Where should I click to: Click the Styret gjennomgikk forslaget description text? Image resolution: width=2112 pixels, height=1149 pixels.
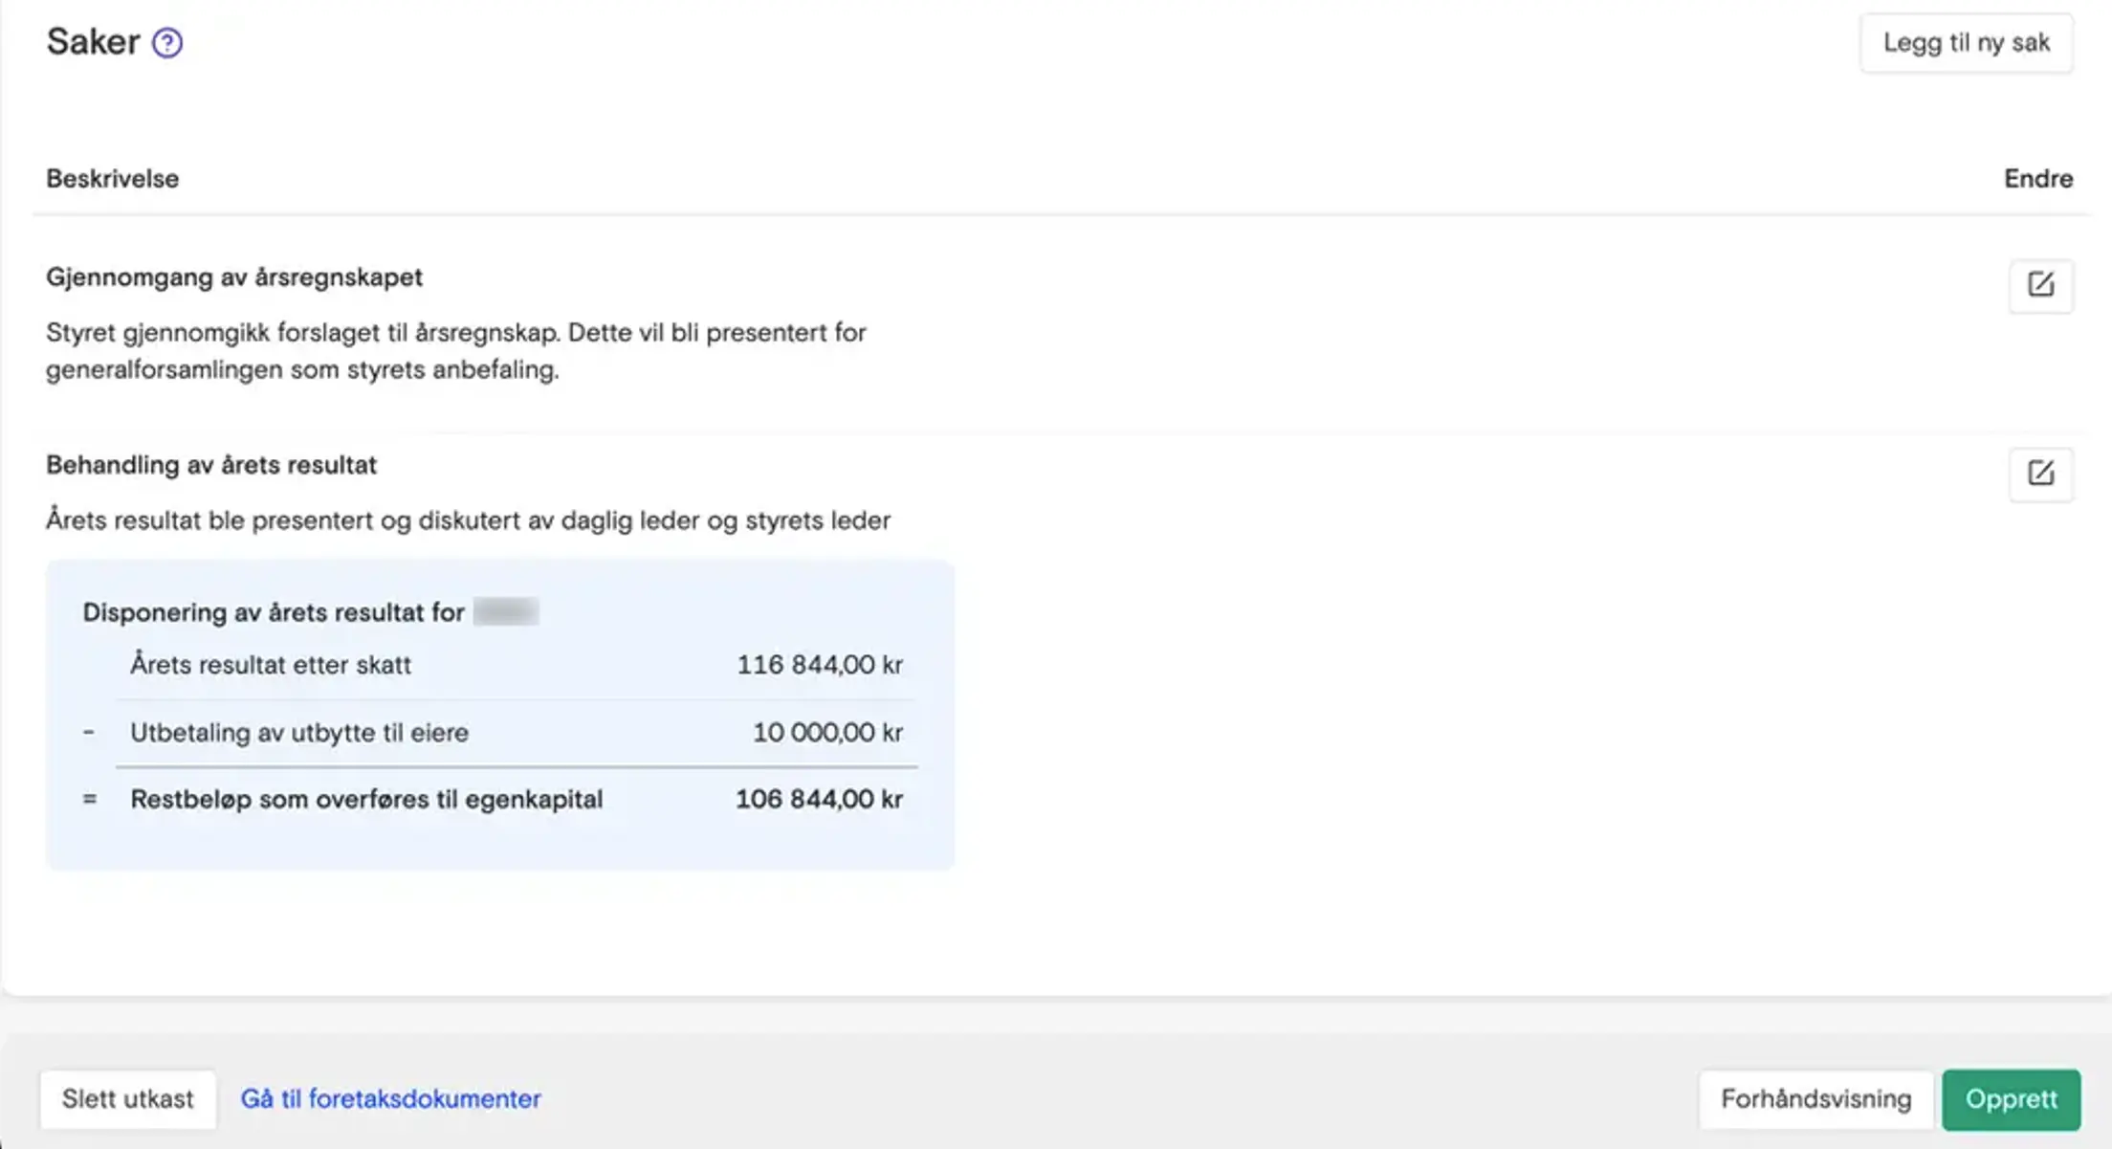(455, 351)
